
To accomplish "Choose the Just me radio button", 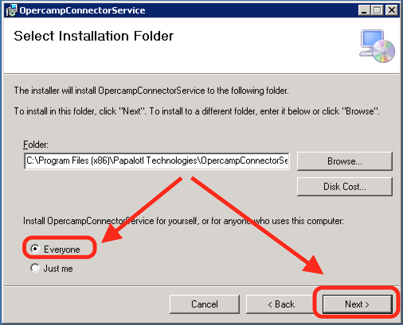I will coord(35,268).
